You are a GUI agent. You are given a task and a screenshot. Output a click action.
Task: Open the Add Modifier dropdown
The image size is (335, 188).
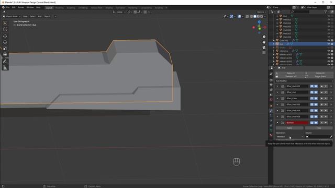pos(304,81)
